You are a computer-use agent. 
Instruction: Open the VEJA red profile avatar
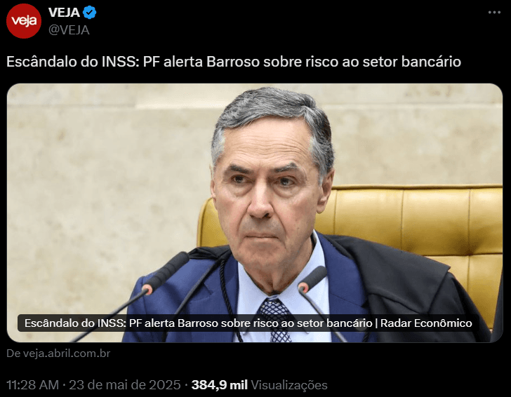pyautogui.click(x=24, y=21)
